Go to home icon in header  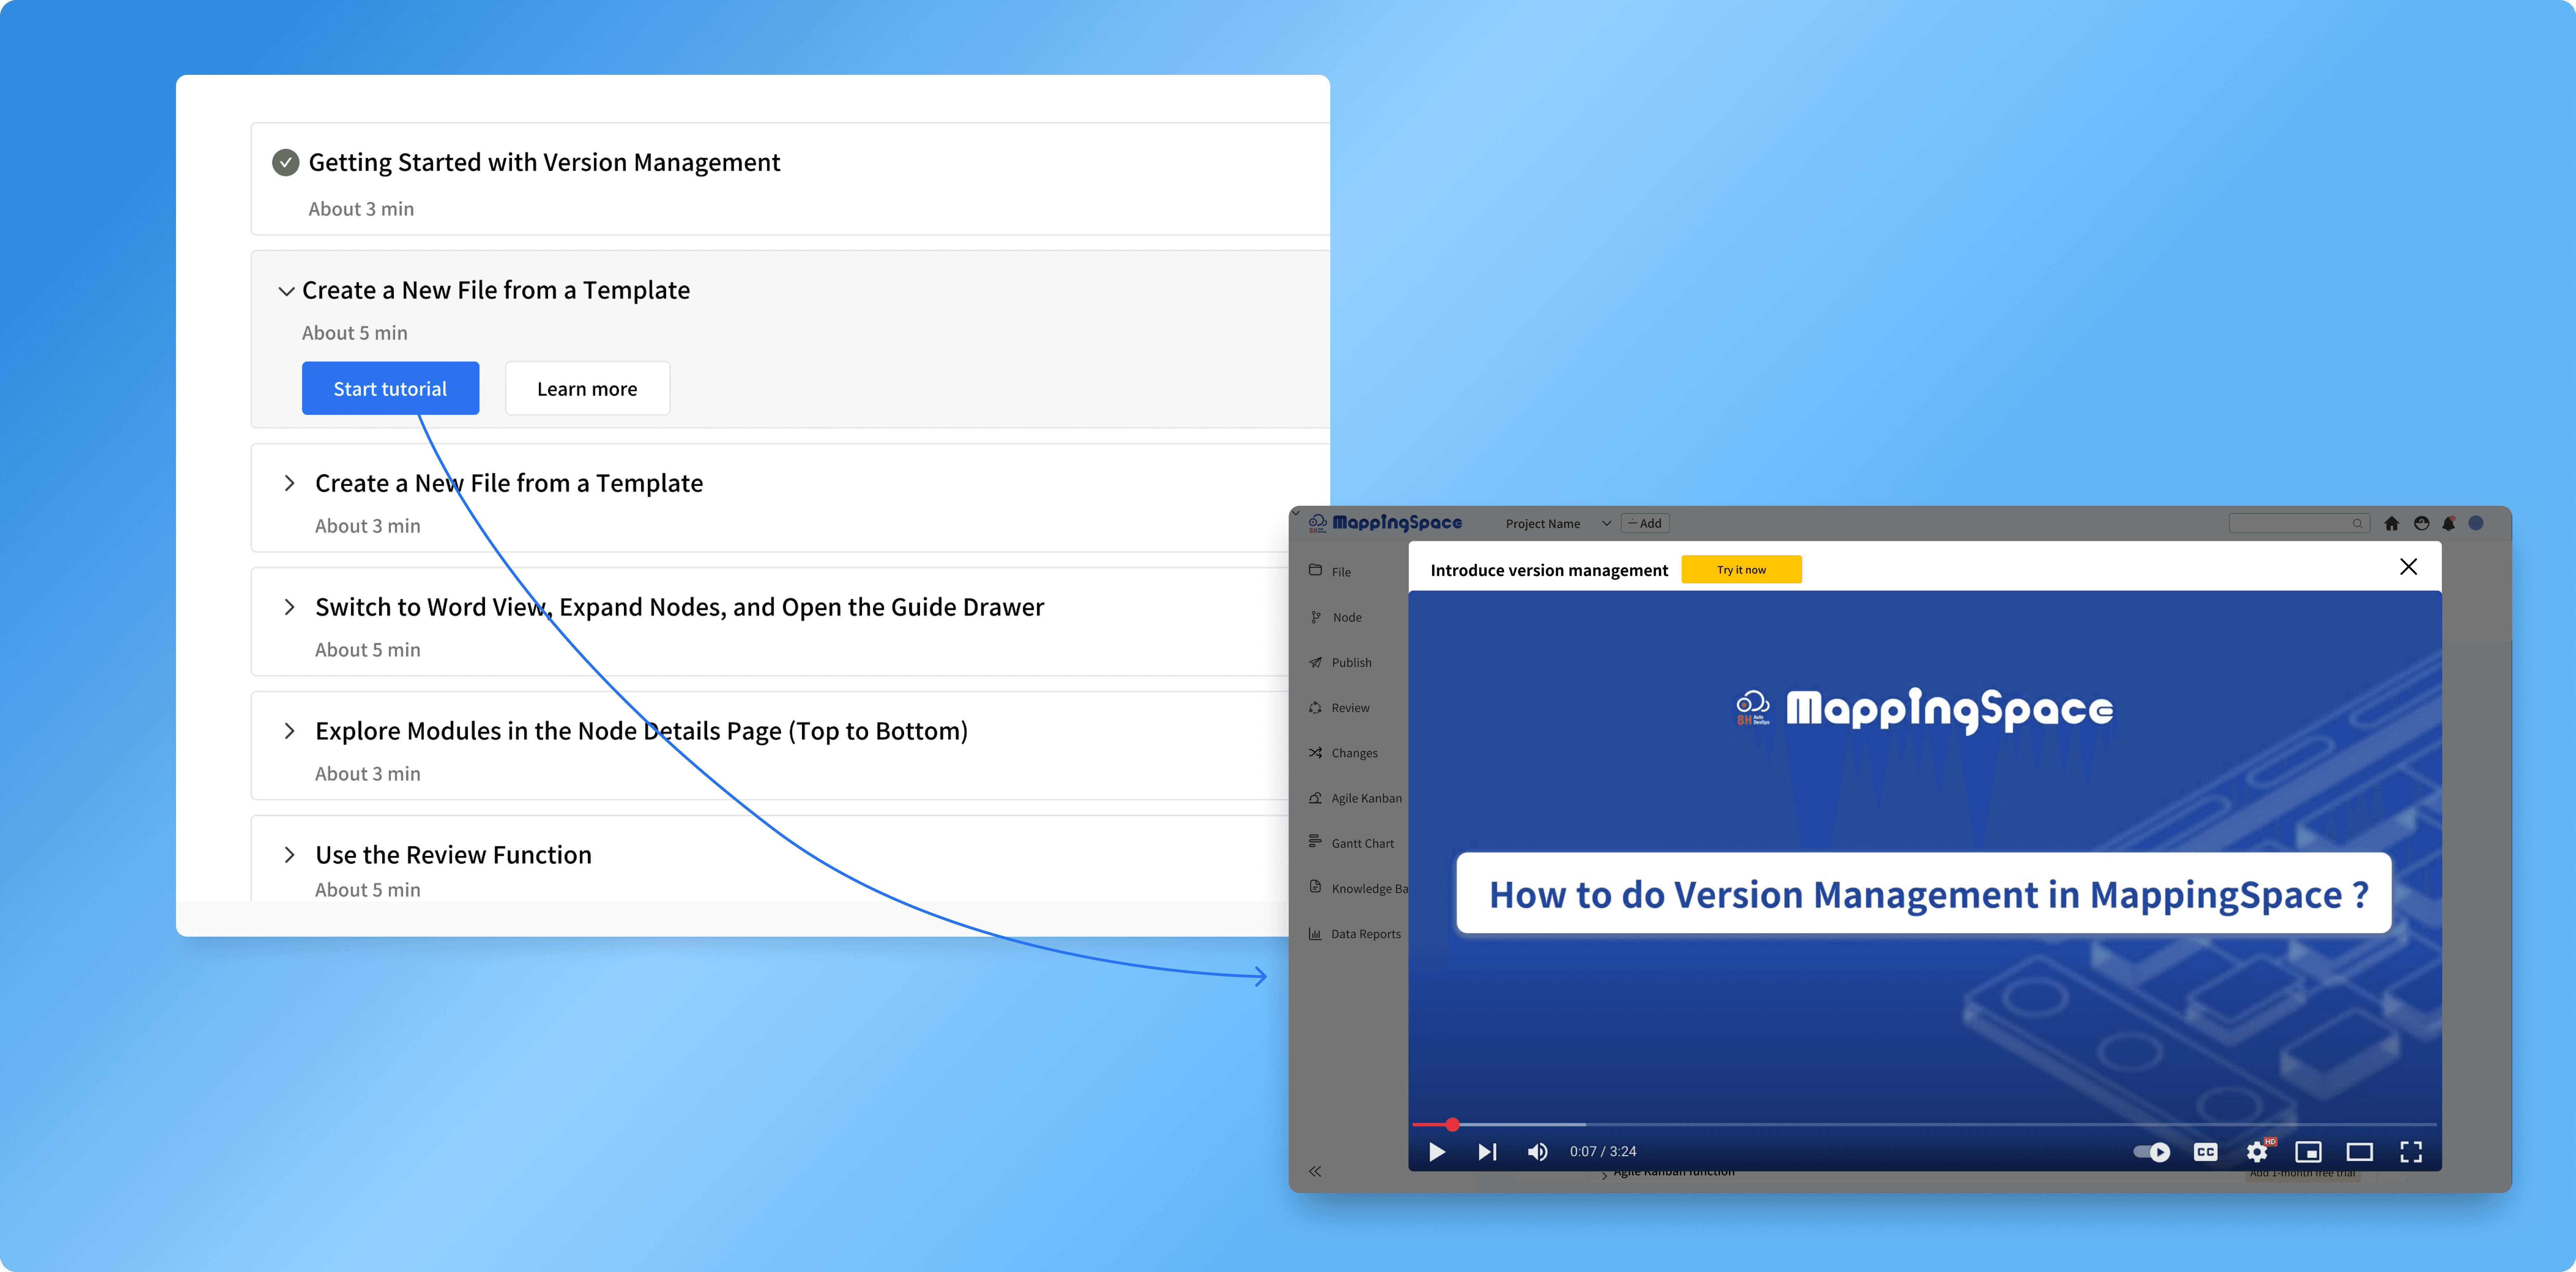click(x=2391, y=523)
